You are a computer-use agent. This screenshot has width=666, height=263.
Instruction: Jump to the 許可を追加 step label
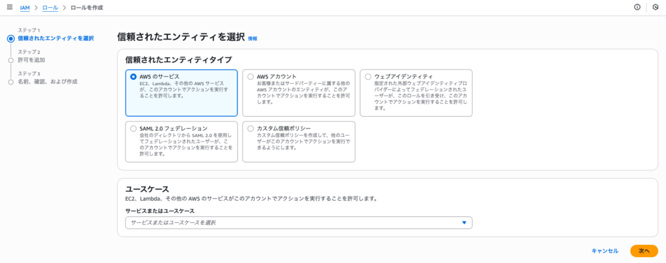[33, 60]
